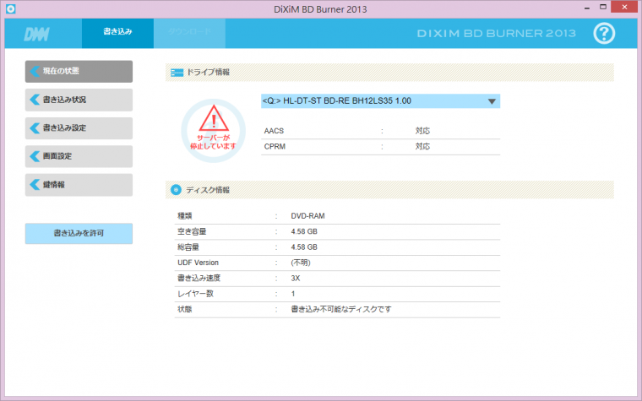The height and width of the screenshot is (401, 642).
Task: Open the 画面設定 sidebar item
Action: [x=79, y=156]
